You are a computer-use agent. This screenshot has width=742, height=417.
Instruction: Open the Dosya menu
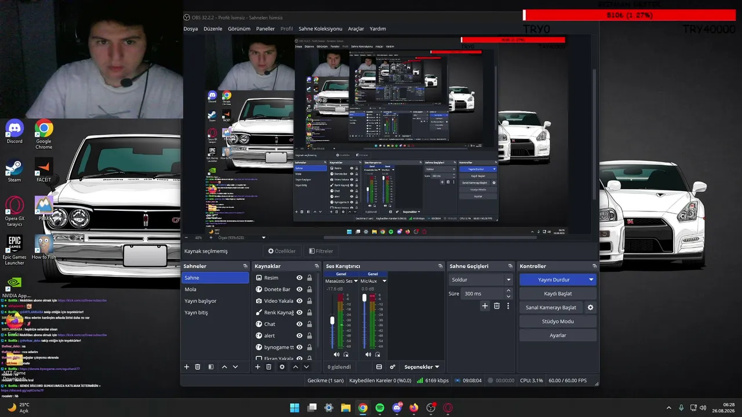coord(191,29)
